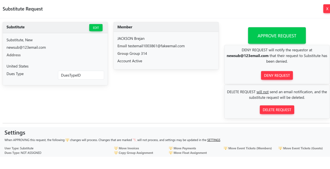Open the Dues Type dropdown
This screenshot has height=169, width=330.
[x=81, y=75]
